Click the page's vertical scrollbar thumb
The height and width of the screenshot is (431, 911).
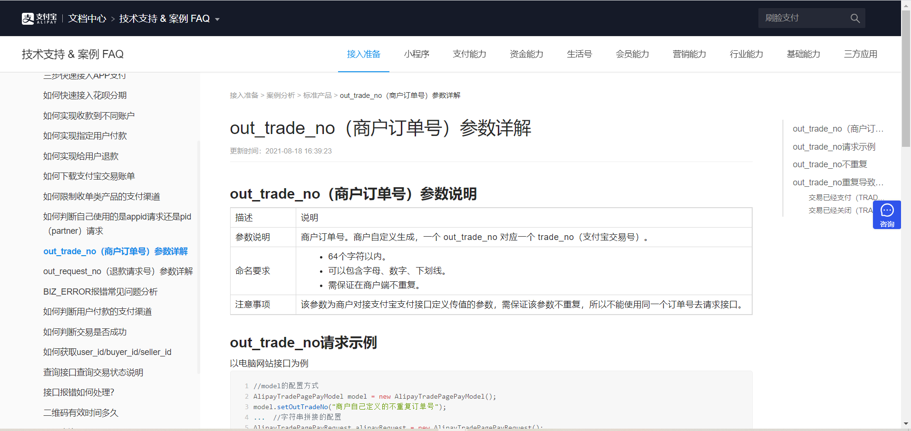[906, 78]
